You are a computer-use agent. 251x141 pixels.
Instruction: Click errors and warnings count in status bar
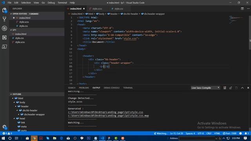[7, 133]
